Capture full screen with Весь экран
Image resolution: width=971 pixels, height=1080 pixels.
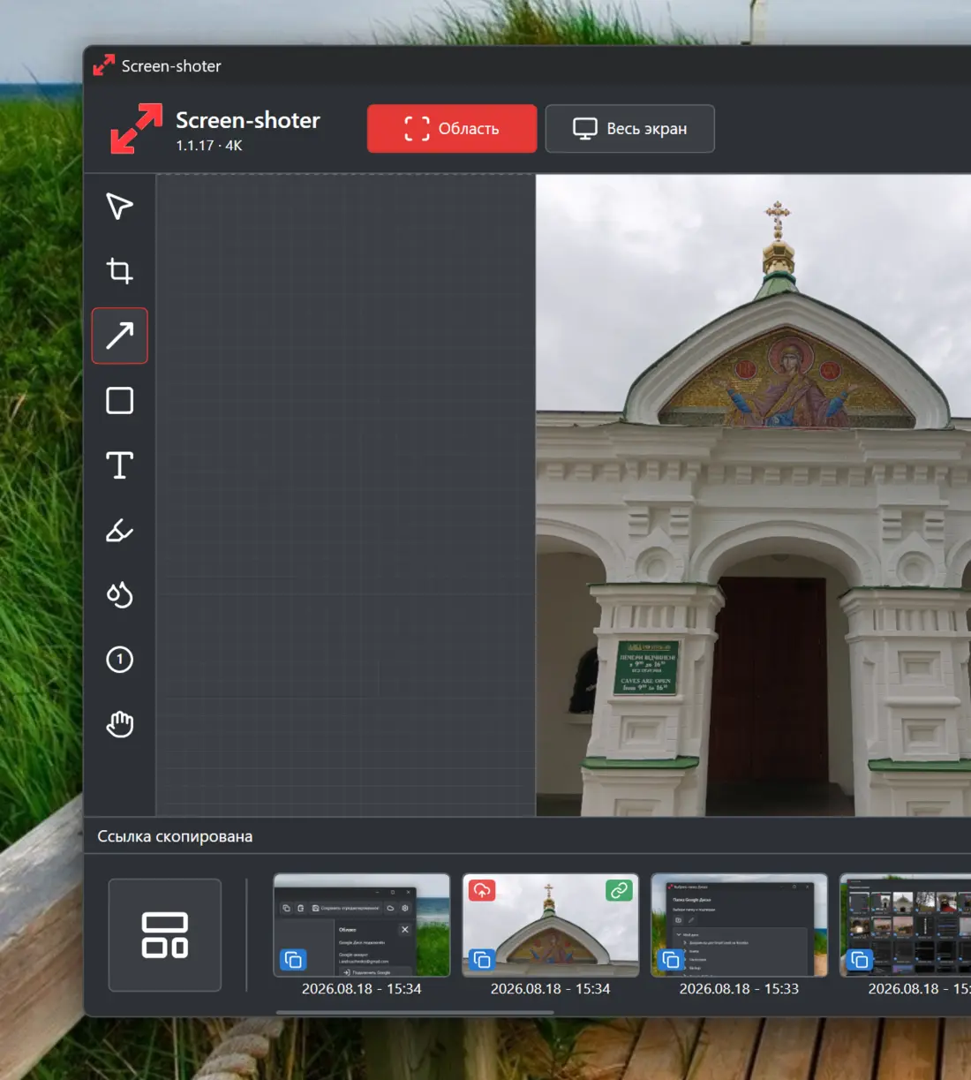[630, 129]
